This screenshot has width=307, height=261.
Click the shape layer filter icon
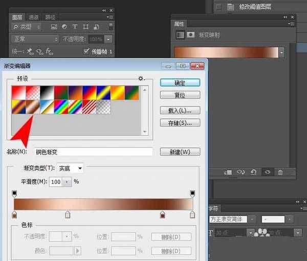(86, 26)
